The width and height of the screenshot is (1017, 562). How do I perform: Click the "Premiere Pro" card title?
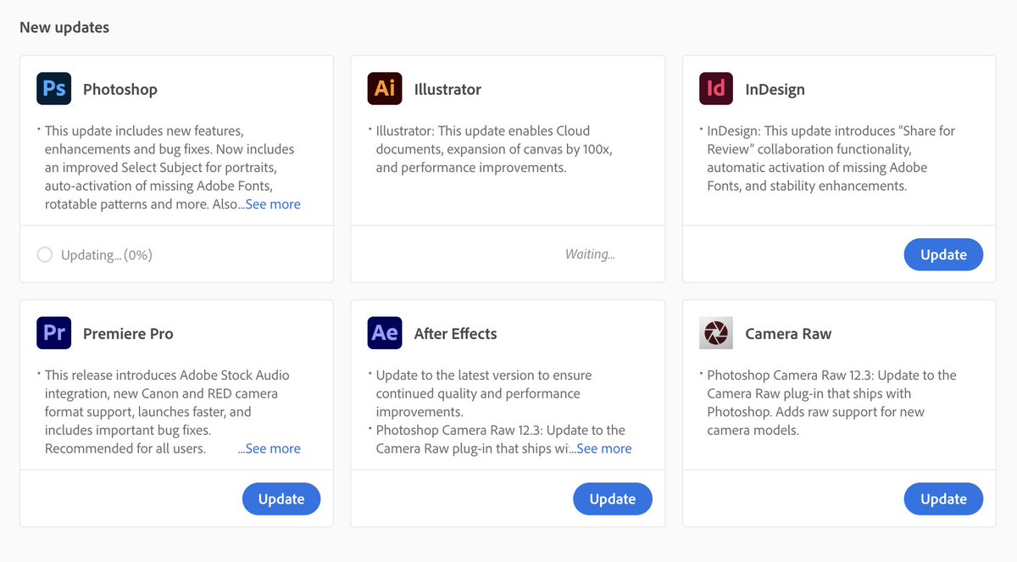point(128,333)
